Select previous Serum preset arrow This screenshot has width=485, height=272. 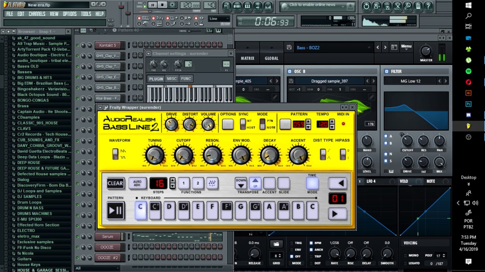click(378, 48)
